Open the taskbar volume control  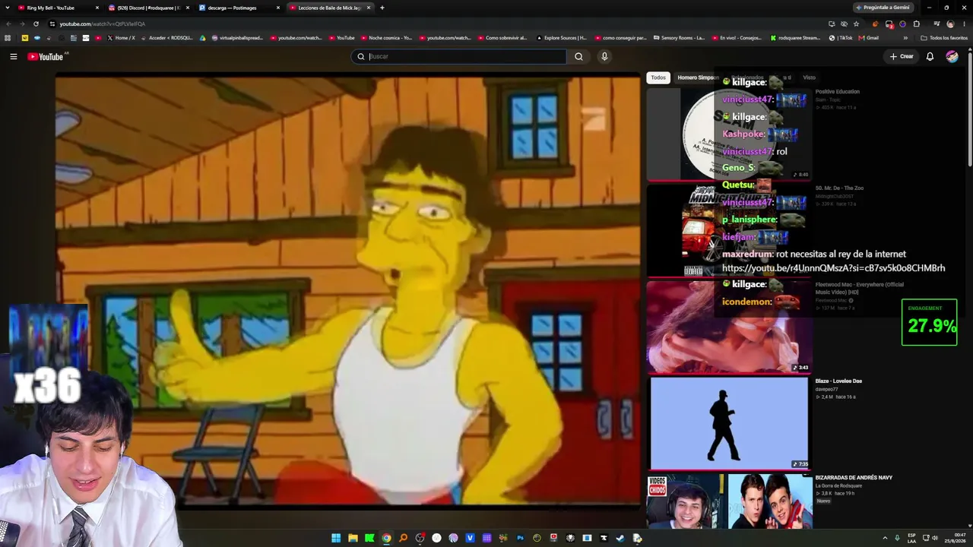pos(934,538)
